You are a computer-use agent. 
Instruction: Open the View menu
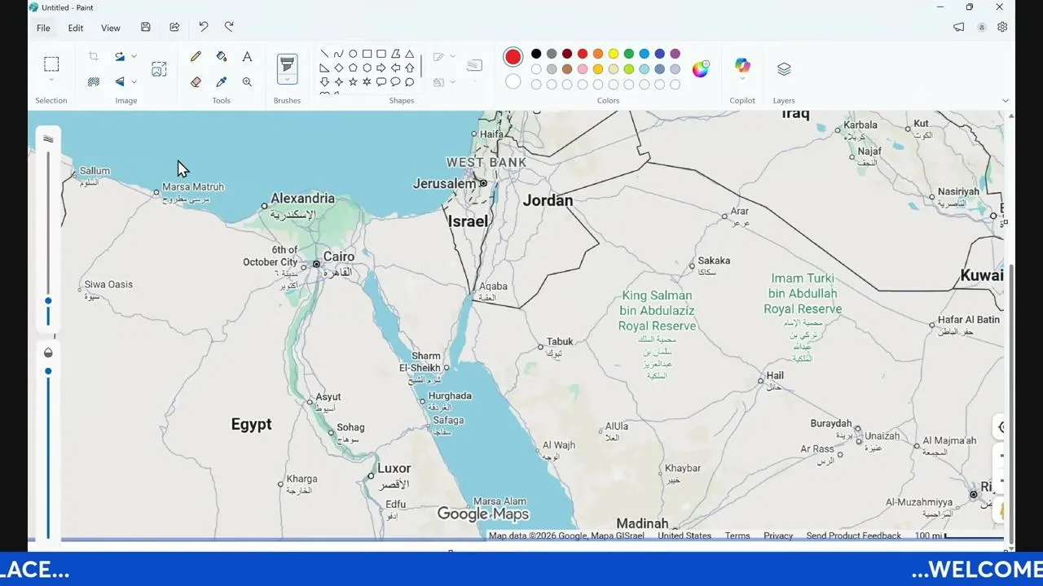(111, 28)
